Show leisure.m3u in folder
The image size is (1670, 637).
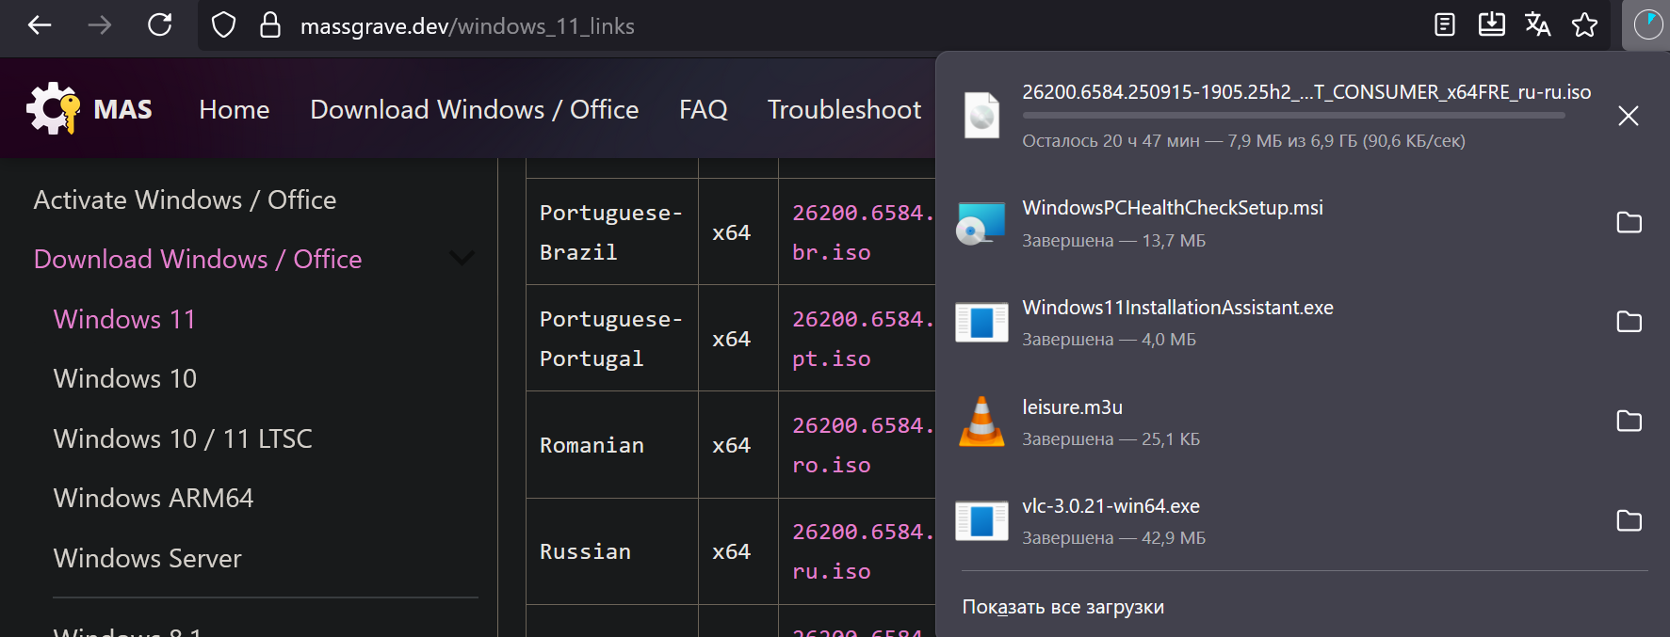coord(1629,422)
